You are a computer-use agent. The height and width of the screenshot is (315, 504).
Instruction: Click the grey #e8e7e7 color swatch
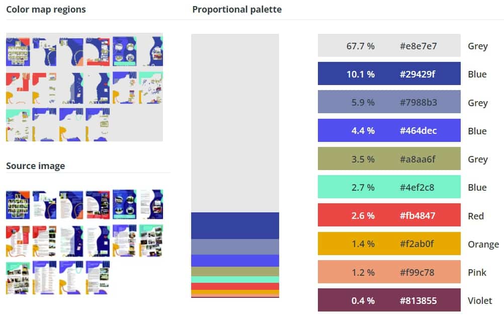pos(389,46)
